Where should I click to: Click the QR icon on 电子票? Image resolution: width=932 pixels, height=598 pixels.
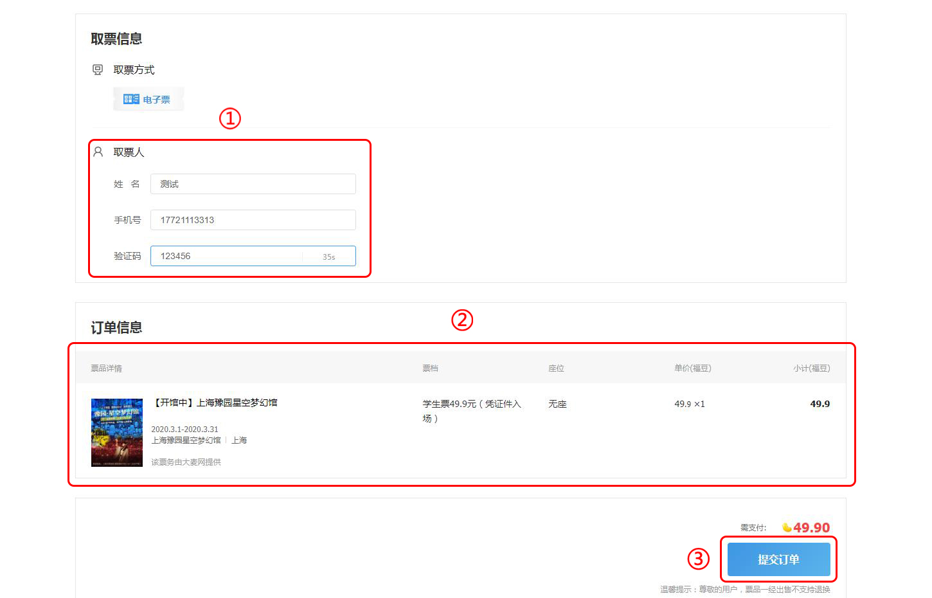tap(130, 99)
